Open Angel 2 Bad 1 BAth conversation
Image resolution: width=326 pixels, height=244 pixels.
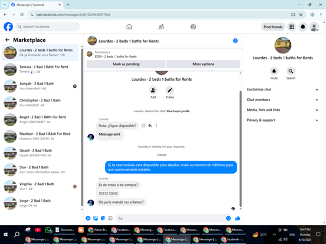pos(40,119)
